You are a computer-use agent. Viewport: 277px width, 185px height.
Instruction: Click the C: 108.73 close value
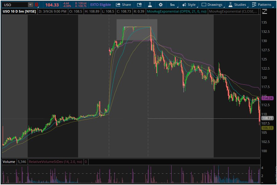point(124,11)
